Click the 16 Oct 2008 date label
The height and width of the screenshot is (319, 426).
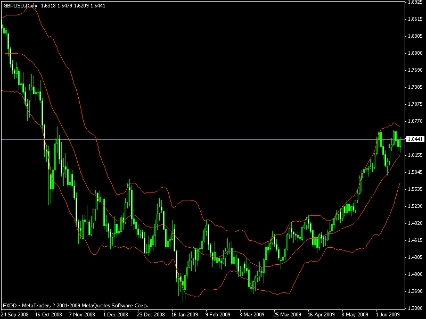pyautogui.click(x=48, y=315)
